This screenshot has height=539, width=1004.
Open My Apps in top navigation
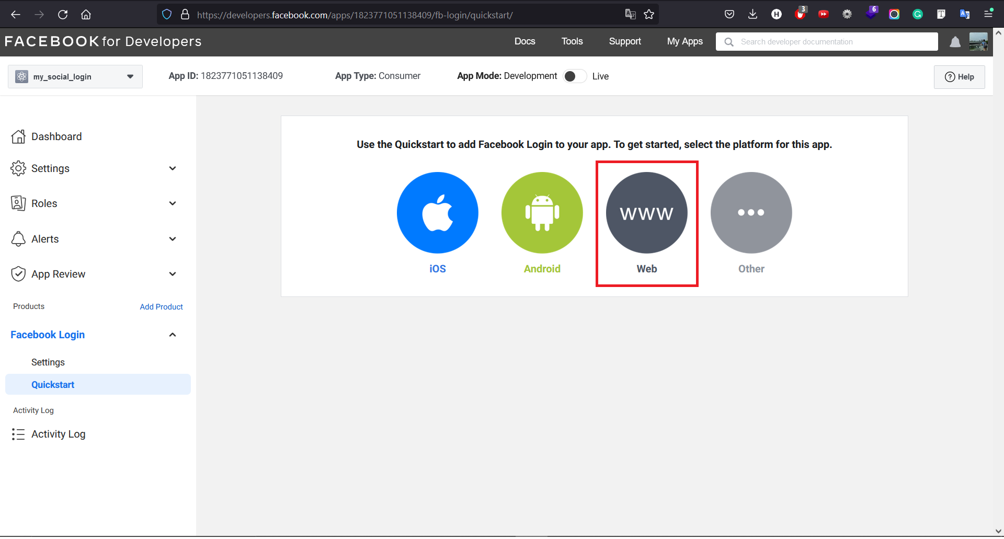pyautogui.click(x=685, y=41)
